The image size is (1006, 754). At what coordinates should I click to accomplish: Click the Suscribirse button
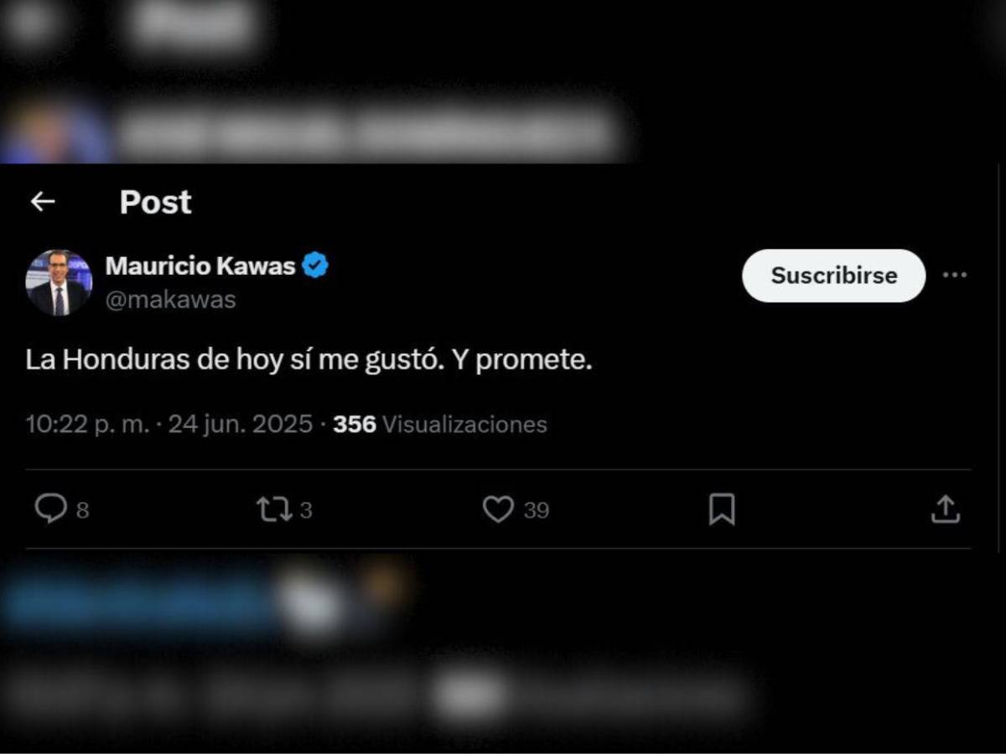pos(833,276)
